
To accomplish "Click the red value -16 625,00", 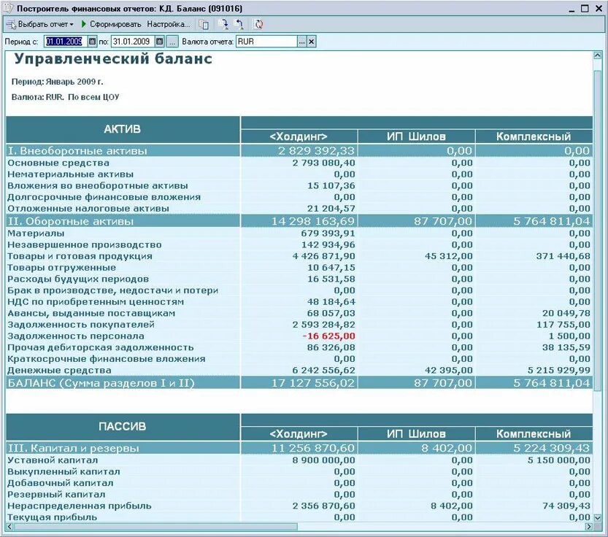I will click(x=328, y=336).
